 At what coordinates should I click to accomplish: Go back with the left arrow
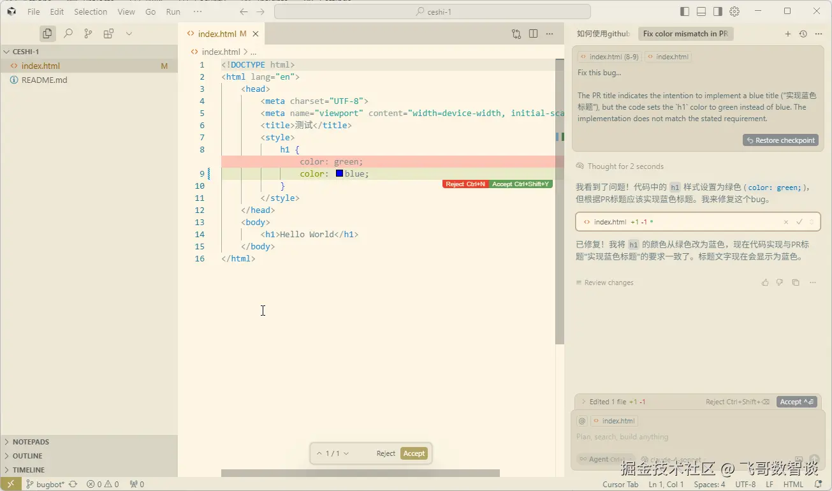[244, 11]
